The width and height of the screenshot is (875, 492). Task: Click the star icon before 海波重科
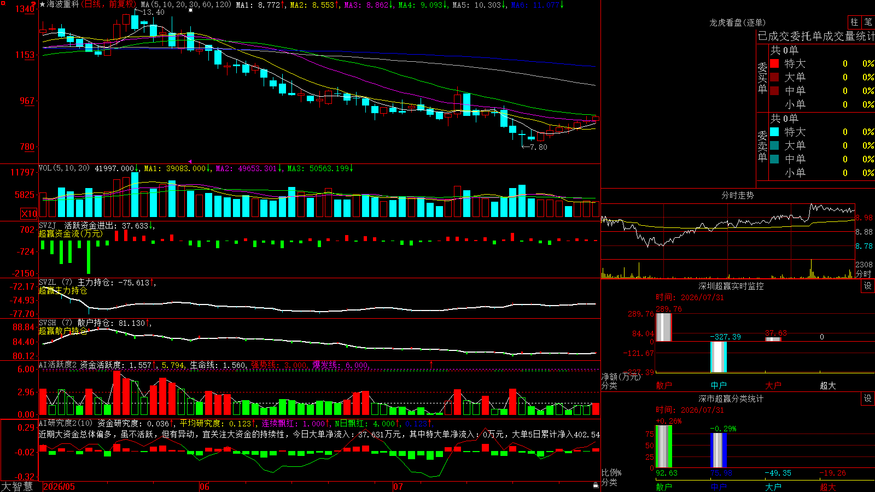(43, 4)
